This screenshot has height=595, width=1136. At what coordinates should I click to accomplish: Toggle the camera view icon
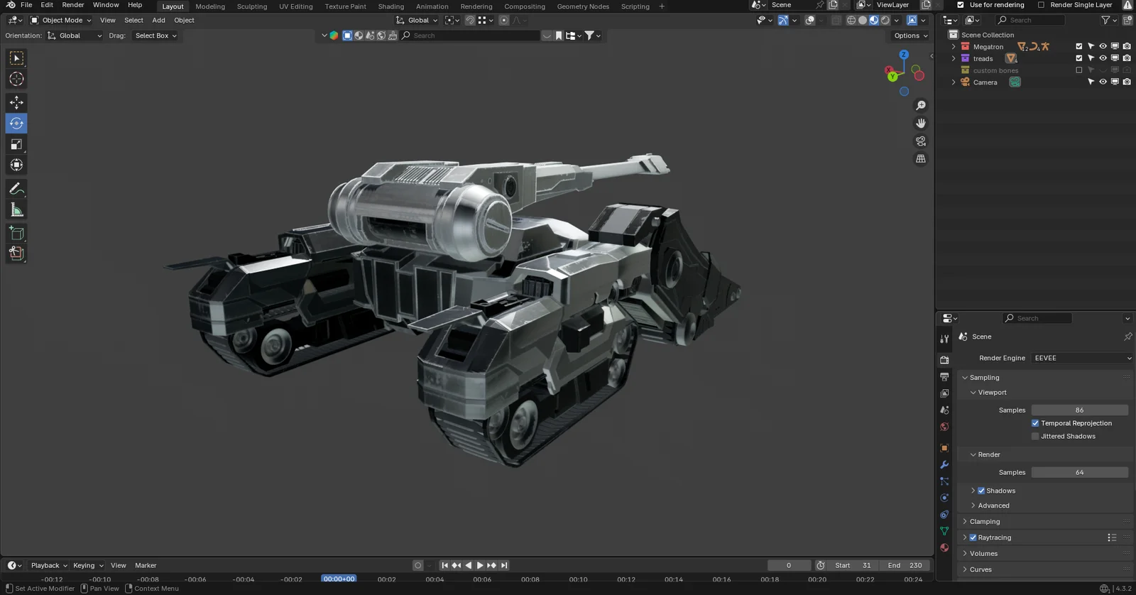pyautogui.click(x=921, y=141)
